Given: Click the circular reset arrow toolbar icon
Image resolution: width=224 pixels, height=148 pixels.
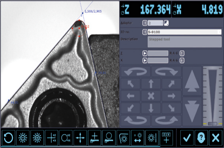Looking at the screenshot, I should pyautogui.click(x=9, y=138).
